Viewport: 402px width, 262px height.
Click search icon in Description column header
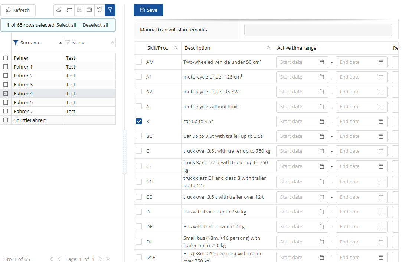268,48
